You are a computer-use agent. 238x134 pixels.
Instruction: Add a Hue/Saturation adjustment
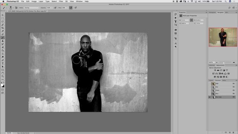[x=213, y=74]
